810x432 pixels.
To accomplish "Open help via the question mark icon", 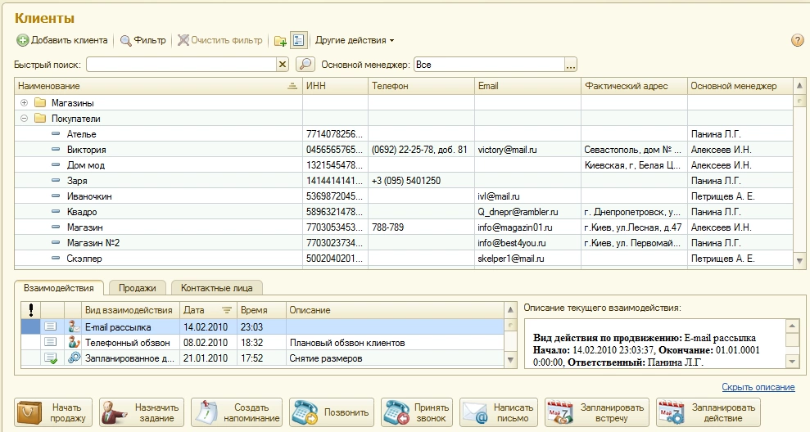I will click(796, 40).
